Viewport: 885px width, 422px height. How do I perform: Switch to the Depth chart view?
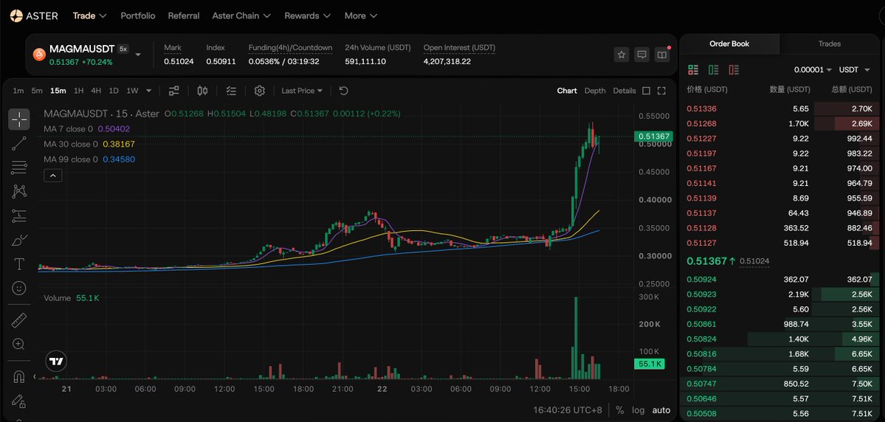(595, 91)
